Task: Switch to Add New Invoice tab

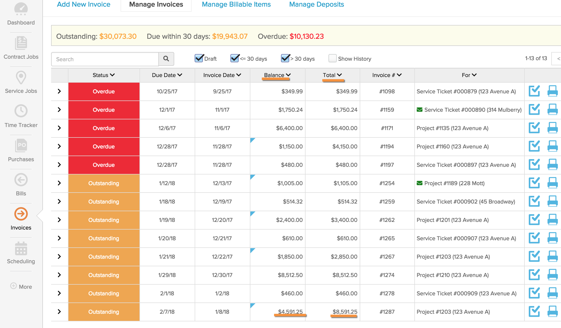Action: click(x=84, y=4)
